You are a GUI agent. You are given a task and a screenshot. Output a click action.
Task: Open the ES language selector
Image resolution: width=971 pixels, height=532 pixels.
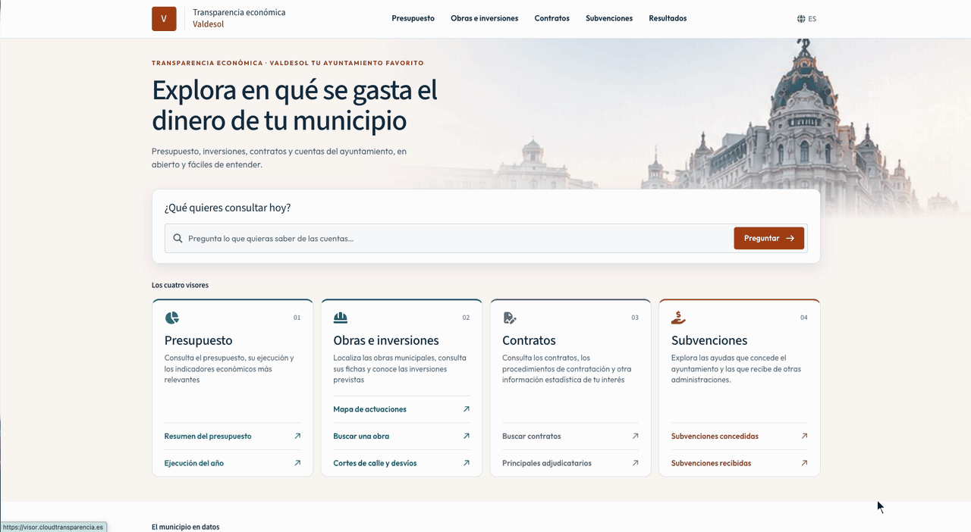[x=806, y=19]
